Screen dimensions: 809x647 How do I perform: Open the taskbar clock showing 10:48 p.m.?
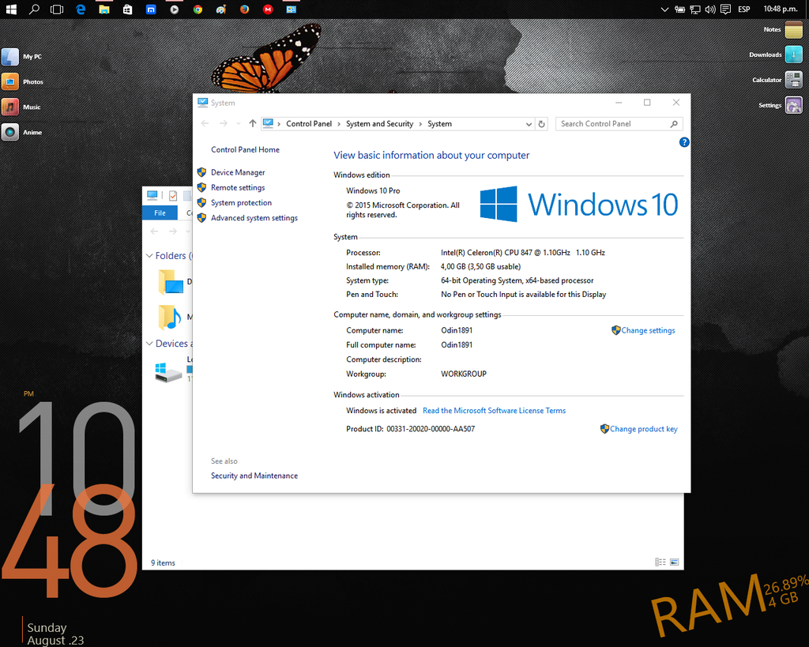click(781, 9)
